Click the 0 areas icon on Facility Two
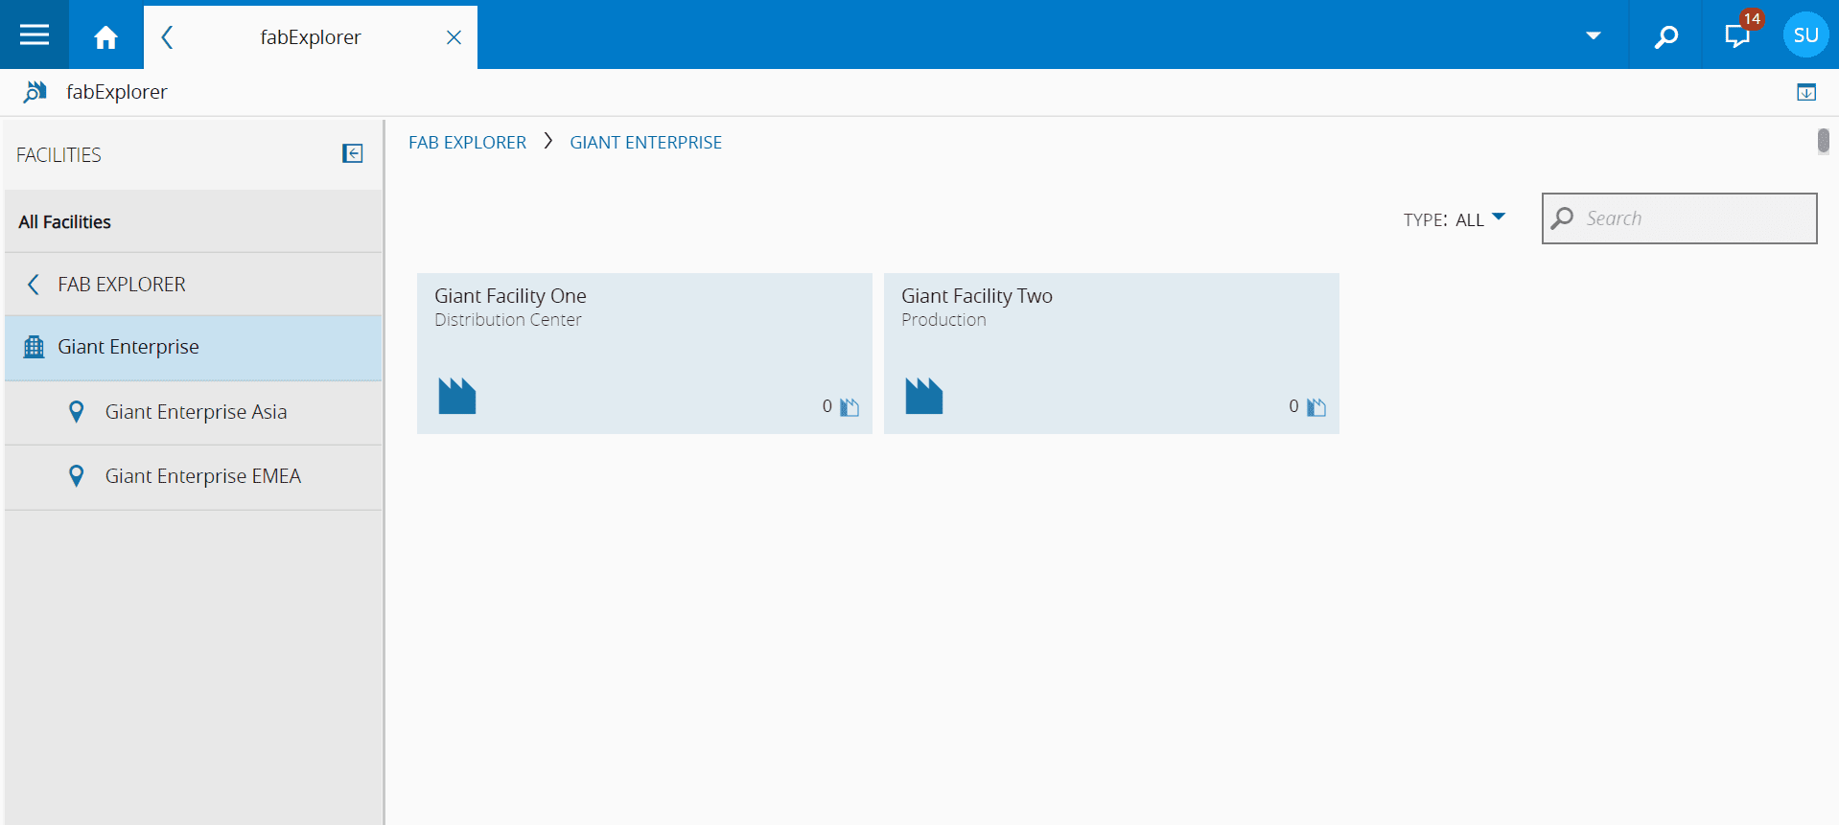This screenshot has width=1839, height=825. click(1316, 407)
